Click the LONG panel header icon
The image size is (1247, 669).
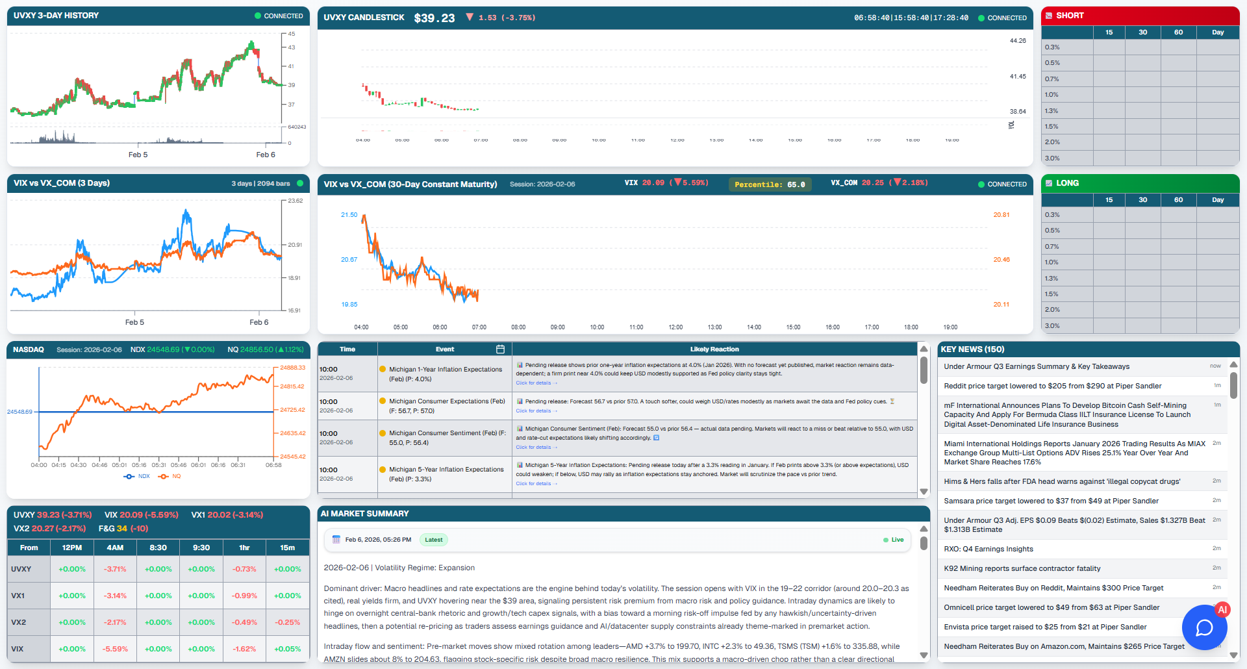[x=1048, y=183]
